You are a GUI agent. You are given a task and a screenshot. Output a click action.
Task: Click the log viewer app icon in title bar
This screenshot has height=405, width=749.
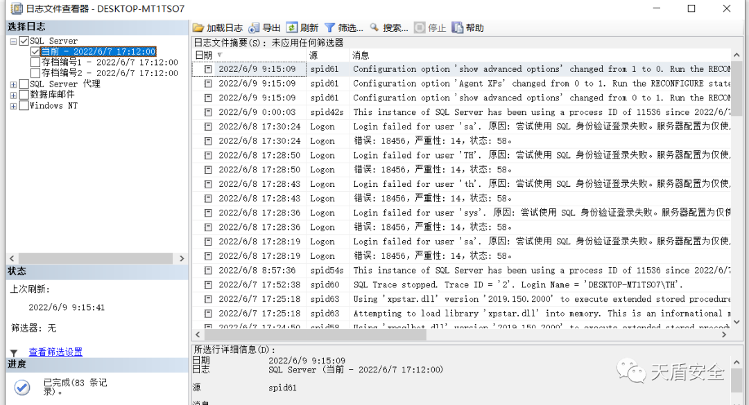(x=16, y=9)
